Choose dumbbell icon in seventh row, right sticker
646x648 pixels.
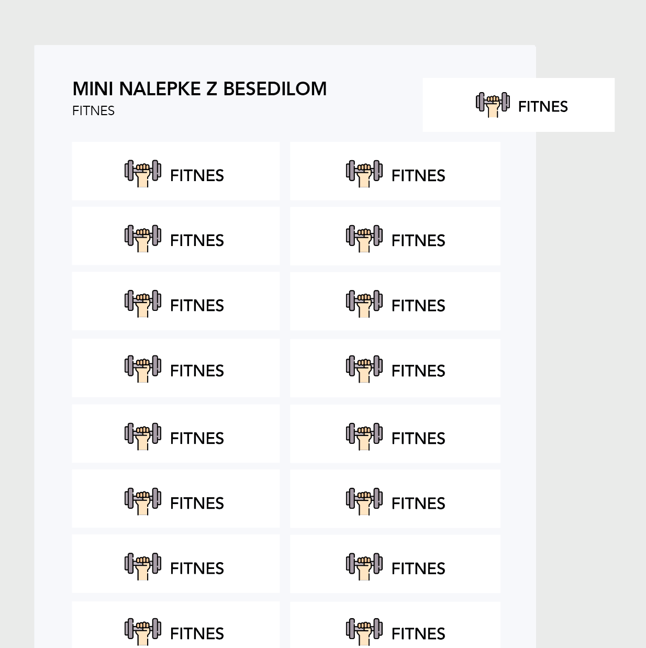pyautogui.click(x=364, y=566)
